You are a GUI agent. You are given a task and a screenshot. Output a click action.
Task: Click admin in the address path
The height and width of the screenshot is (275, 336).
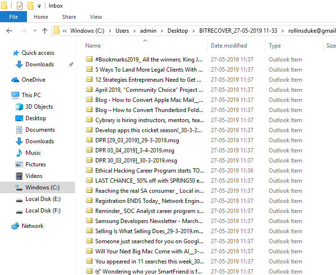(x=148, y=31)
